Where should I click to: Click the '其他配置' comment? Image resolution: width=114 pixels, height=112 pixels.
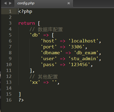(x=44, y=77)
